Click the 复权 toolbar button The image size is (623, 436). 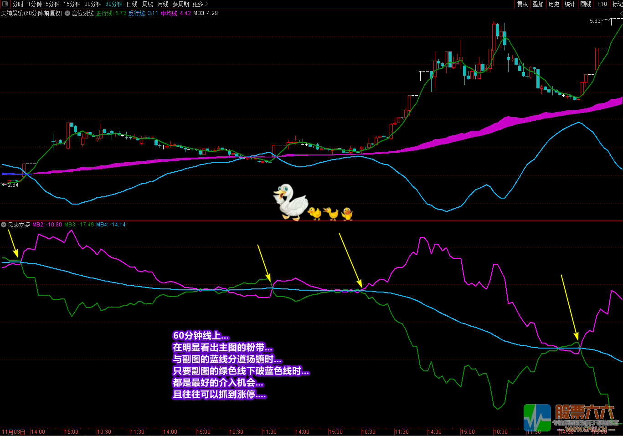coord(522,4)
